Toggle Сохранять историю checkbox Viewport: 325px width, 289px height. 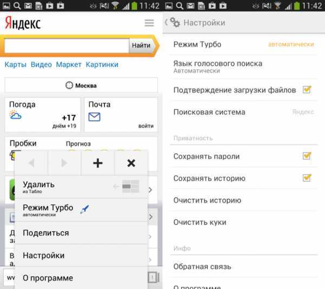coord(307,178)
